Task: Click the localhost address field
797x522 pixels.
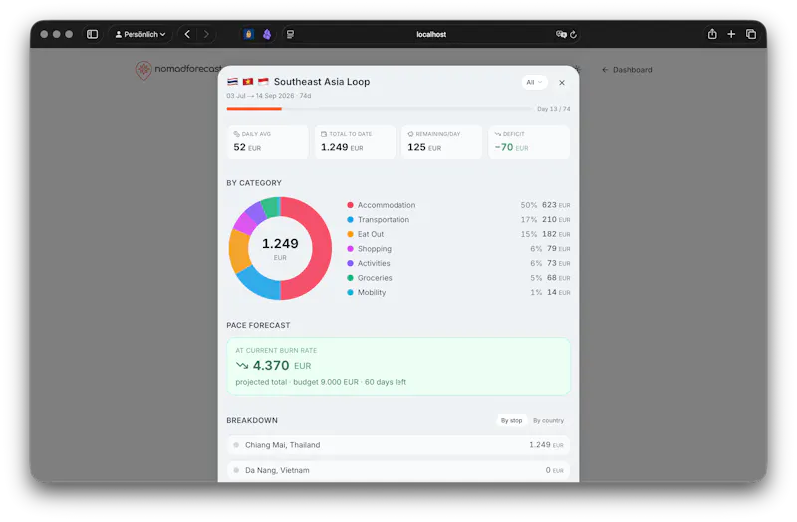Action: (x=431, y=34)
